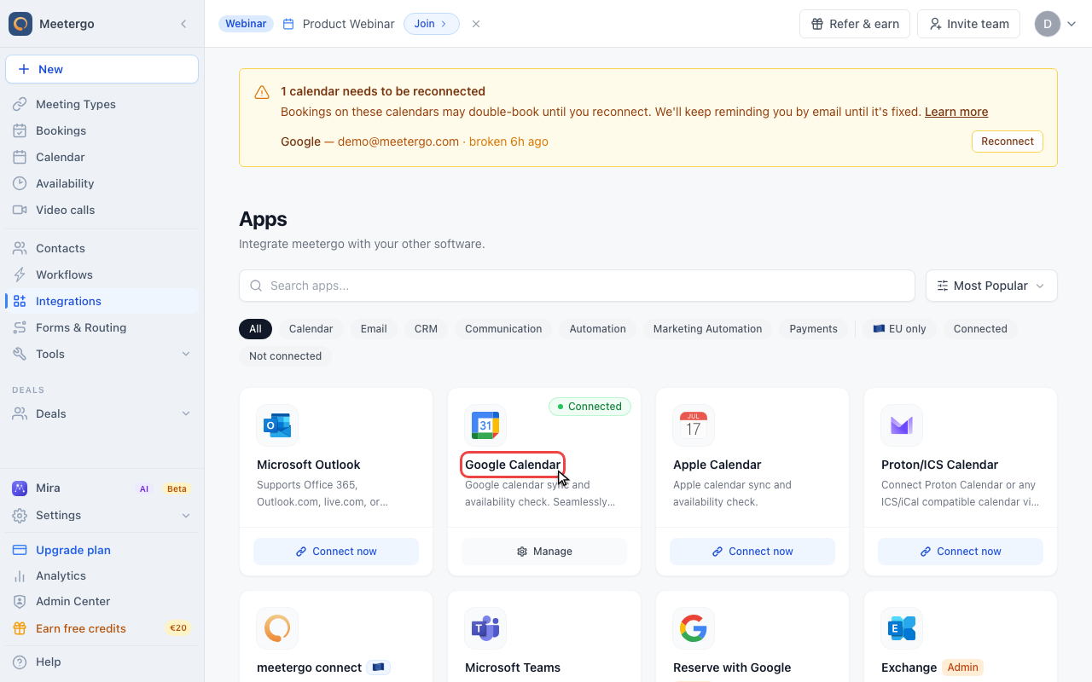This screenshot has height=682, width=1092.
Task: Click the Reserve with Google logo
Action: [x=694, y=628]
